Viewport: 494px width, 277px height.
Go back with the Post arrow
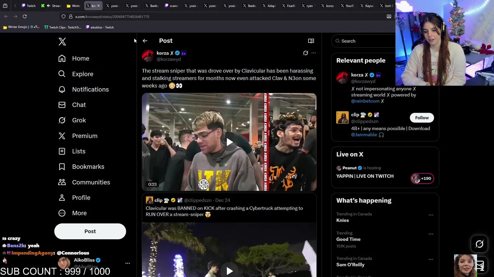coord(145,41)
